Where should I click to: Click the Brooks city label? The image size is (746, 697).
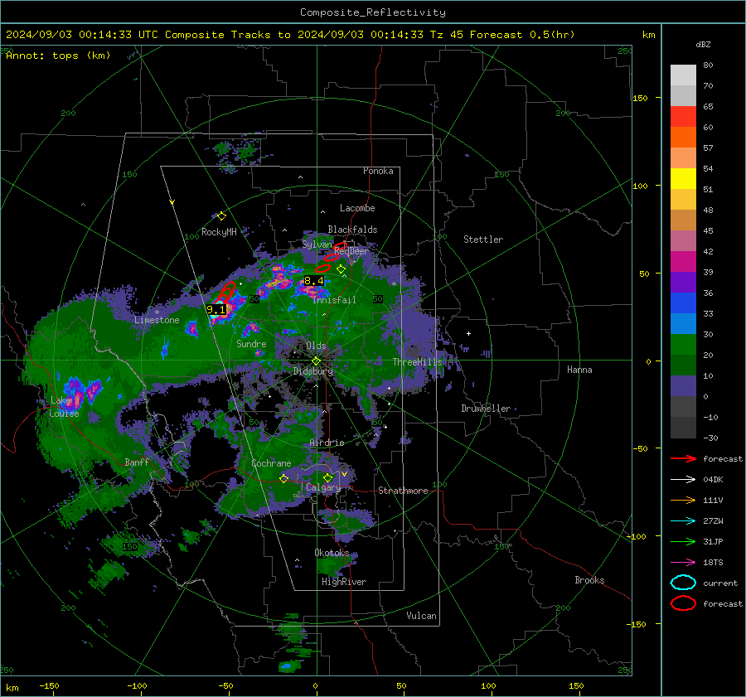pyautogui.click(x=589, y=580)
